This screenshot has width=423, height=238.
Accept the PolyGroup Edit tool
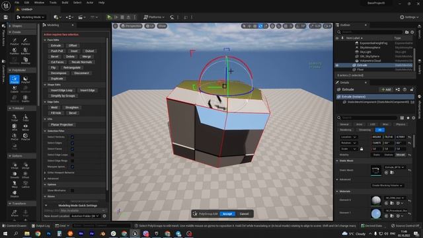click(x=227, y=214)
